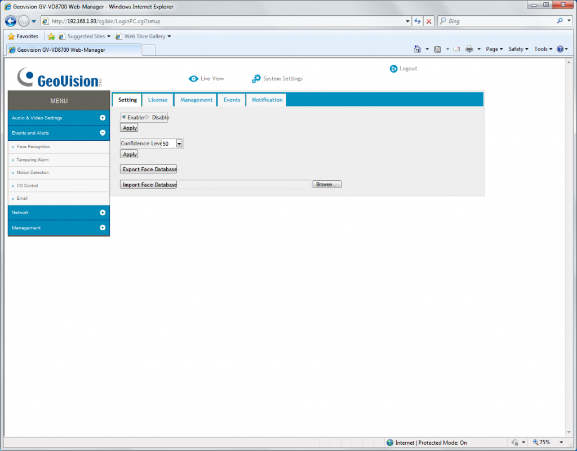Open the Suggested Sites dropdown

[x=109, y=37]
